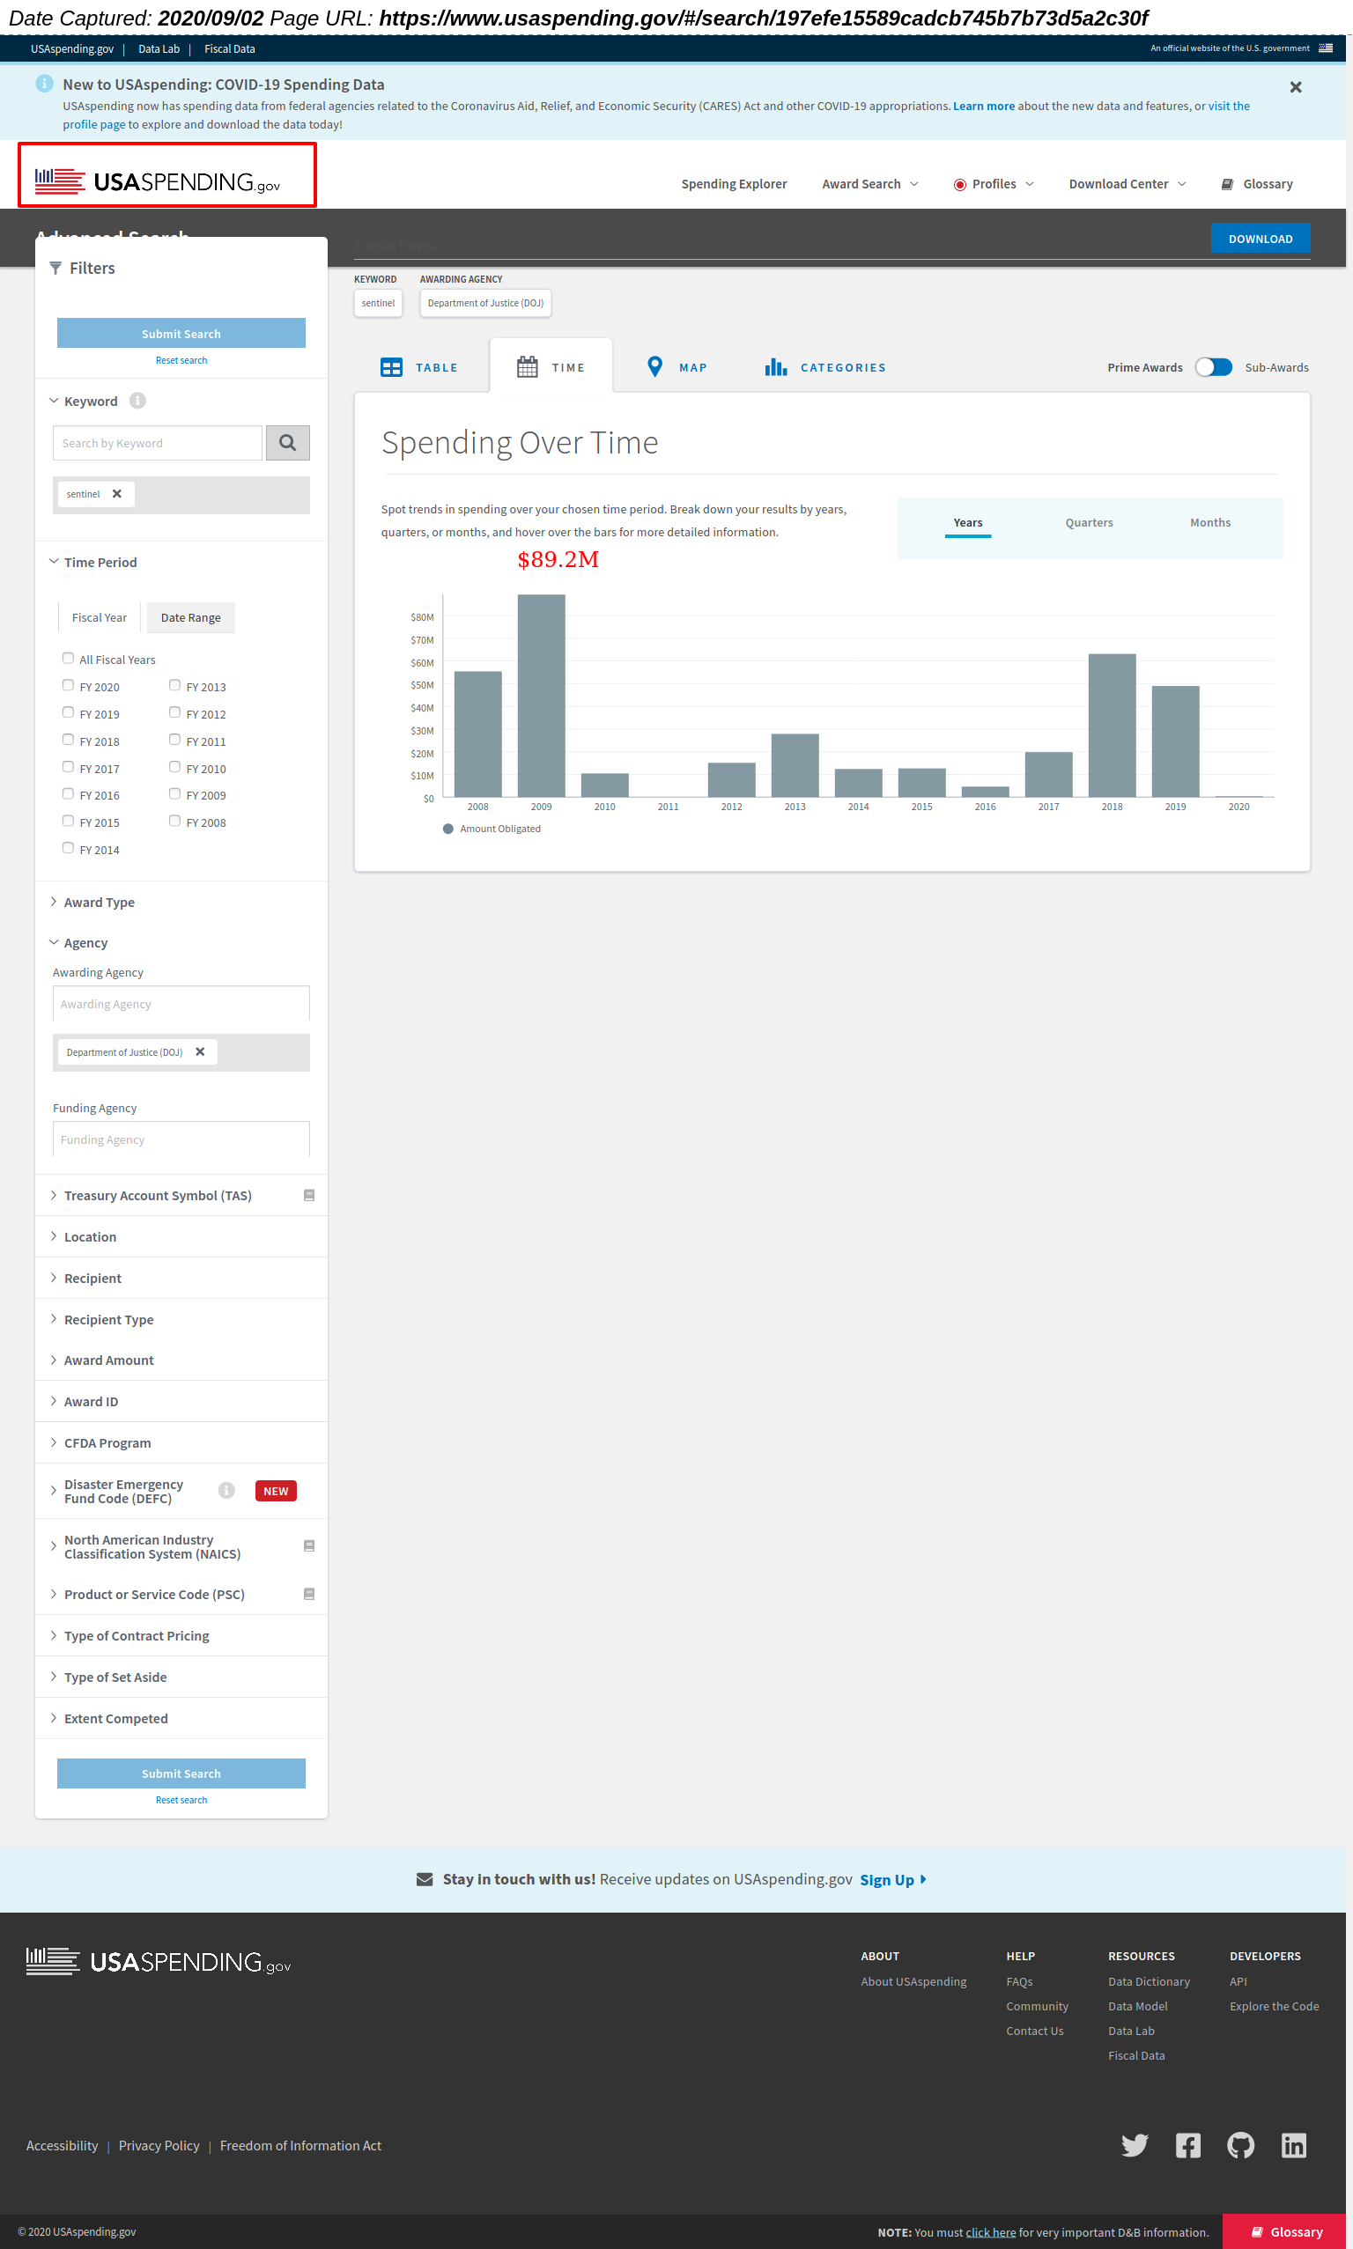Click the info icon in COVID-19 banner
The image size is (1353, 2249).
pyautogui.click(x=44, y=84)
